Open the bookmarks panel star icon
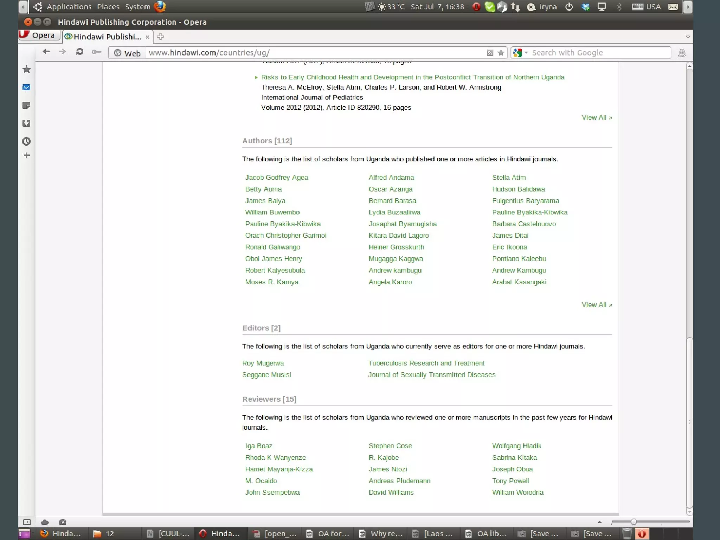This screenshot has width=720, height=540. (26, 70)
